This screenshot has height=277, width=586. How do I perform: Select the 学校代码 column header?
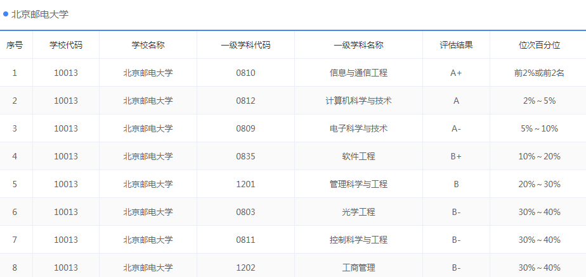[66, 45]
